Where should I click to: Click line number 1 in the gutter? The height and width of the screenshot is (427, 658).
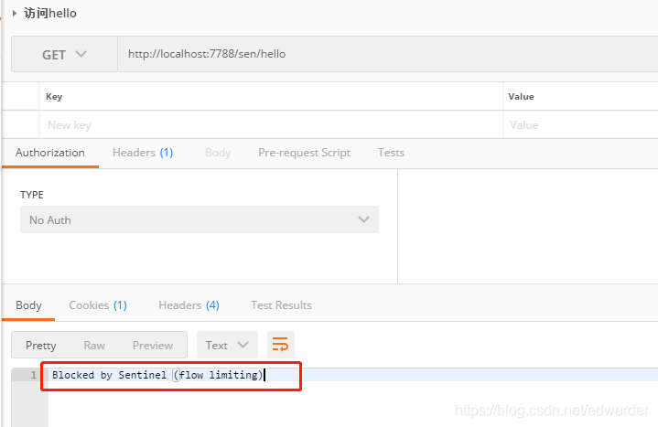tap(34, 375)
